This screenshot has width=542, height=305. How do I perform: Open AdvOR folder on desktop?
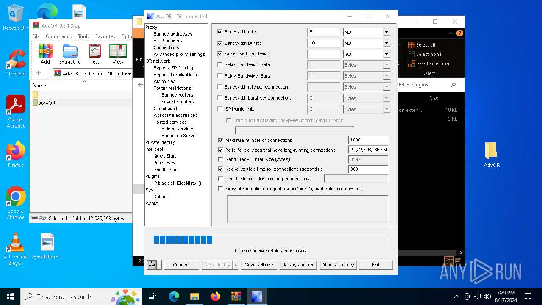click(x=492, y=155)
